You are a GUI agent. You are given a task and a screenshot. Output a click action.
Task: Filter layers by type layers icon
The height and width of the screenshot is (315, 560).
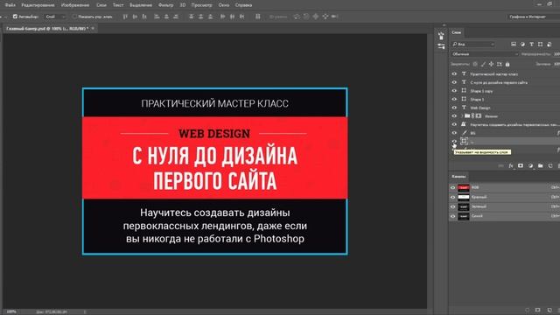[531, 45]
